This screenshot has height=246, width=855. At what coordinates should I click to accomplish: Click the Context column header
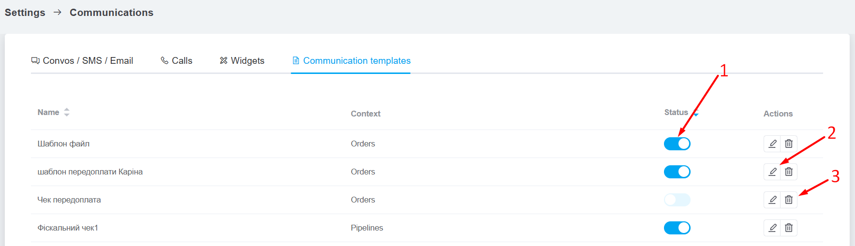tap(366, 114)
